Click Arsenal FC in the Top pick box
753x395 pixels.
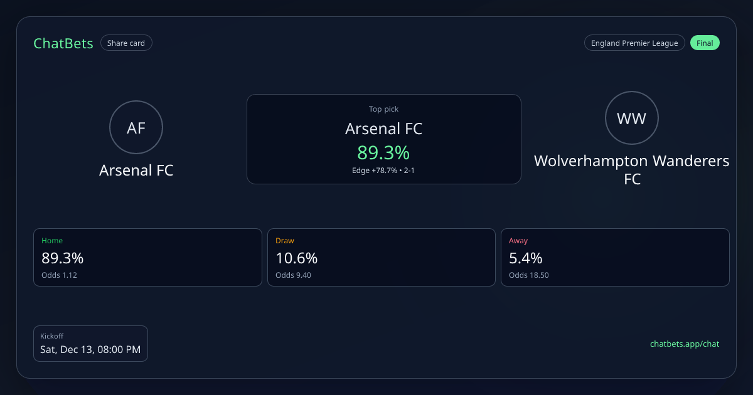point(383,129)
